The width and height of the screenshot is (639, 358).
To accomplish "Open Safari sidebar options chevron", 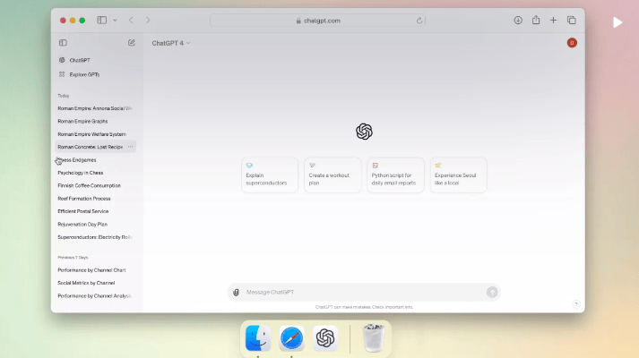I will point(115,21).
